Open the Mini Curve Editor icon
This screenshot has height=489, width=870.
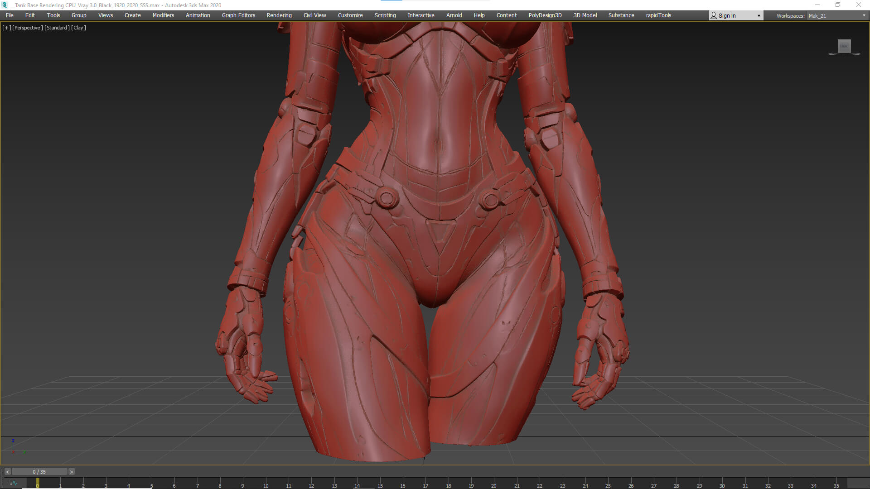click(13, 483)
